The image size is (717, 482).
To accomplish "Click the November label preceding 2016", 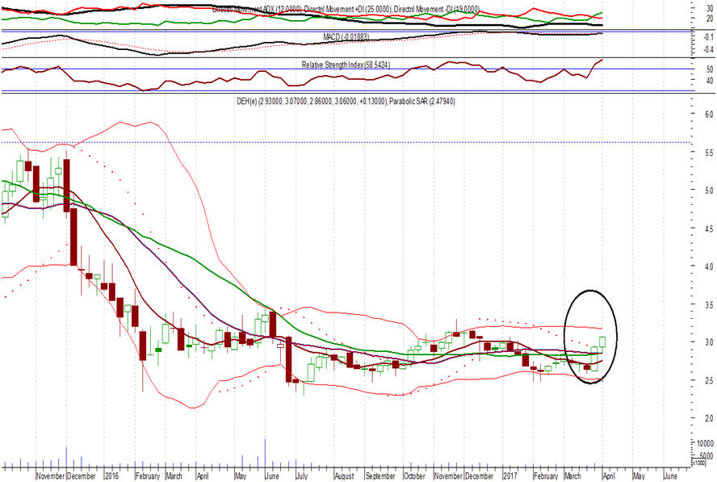I will [x=51, y=476].
